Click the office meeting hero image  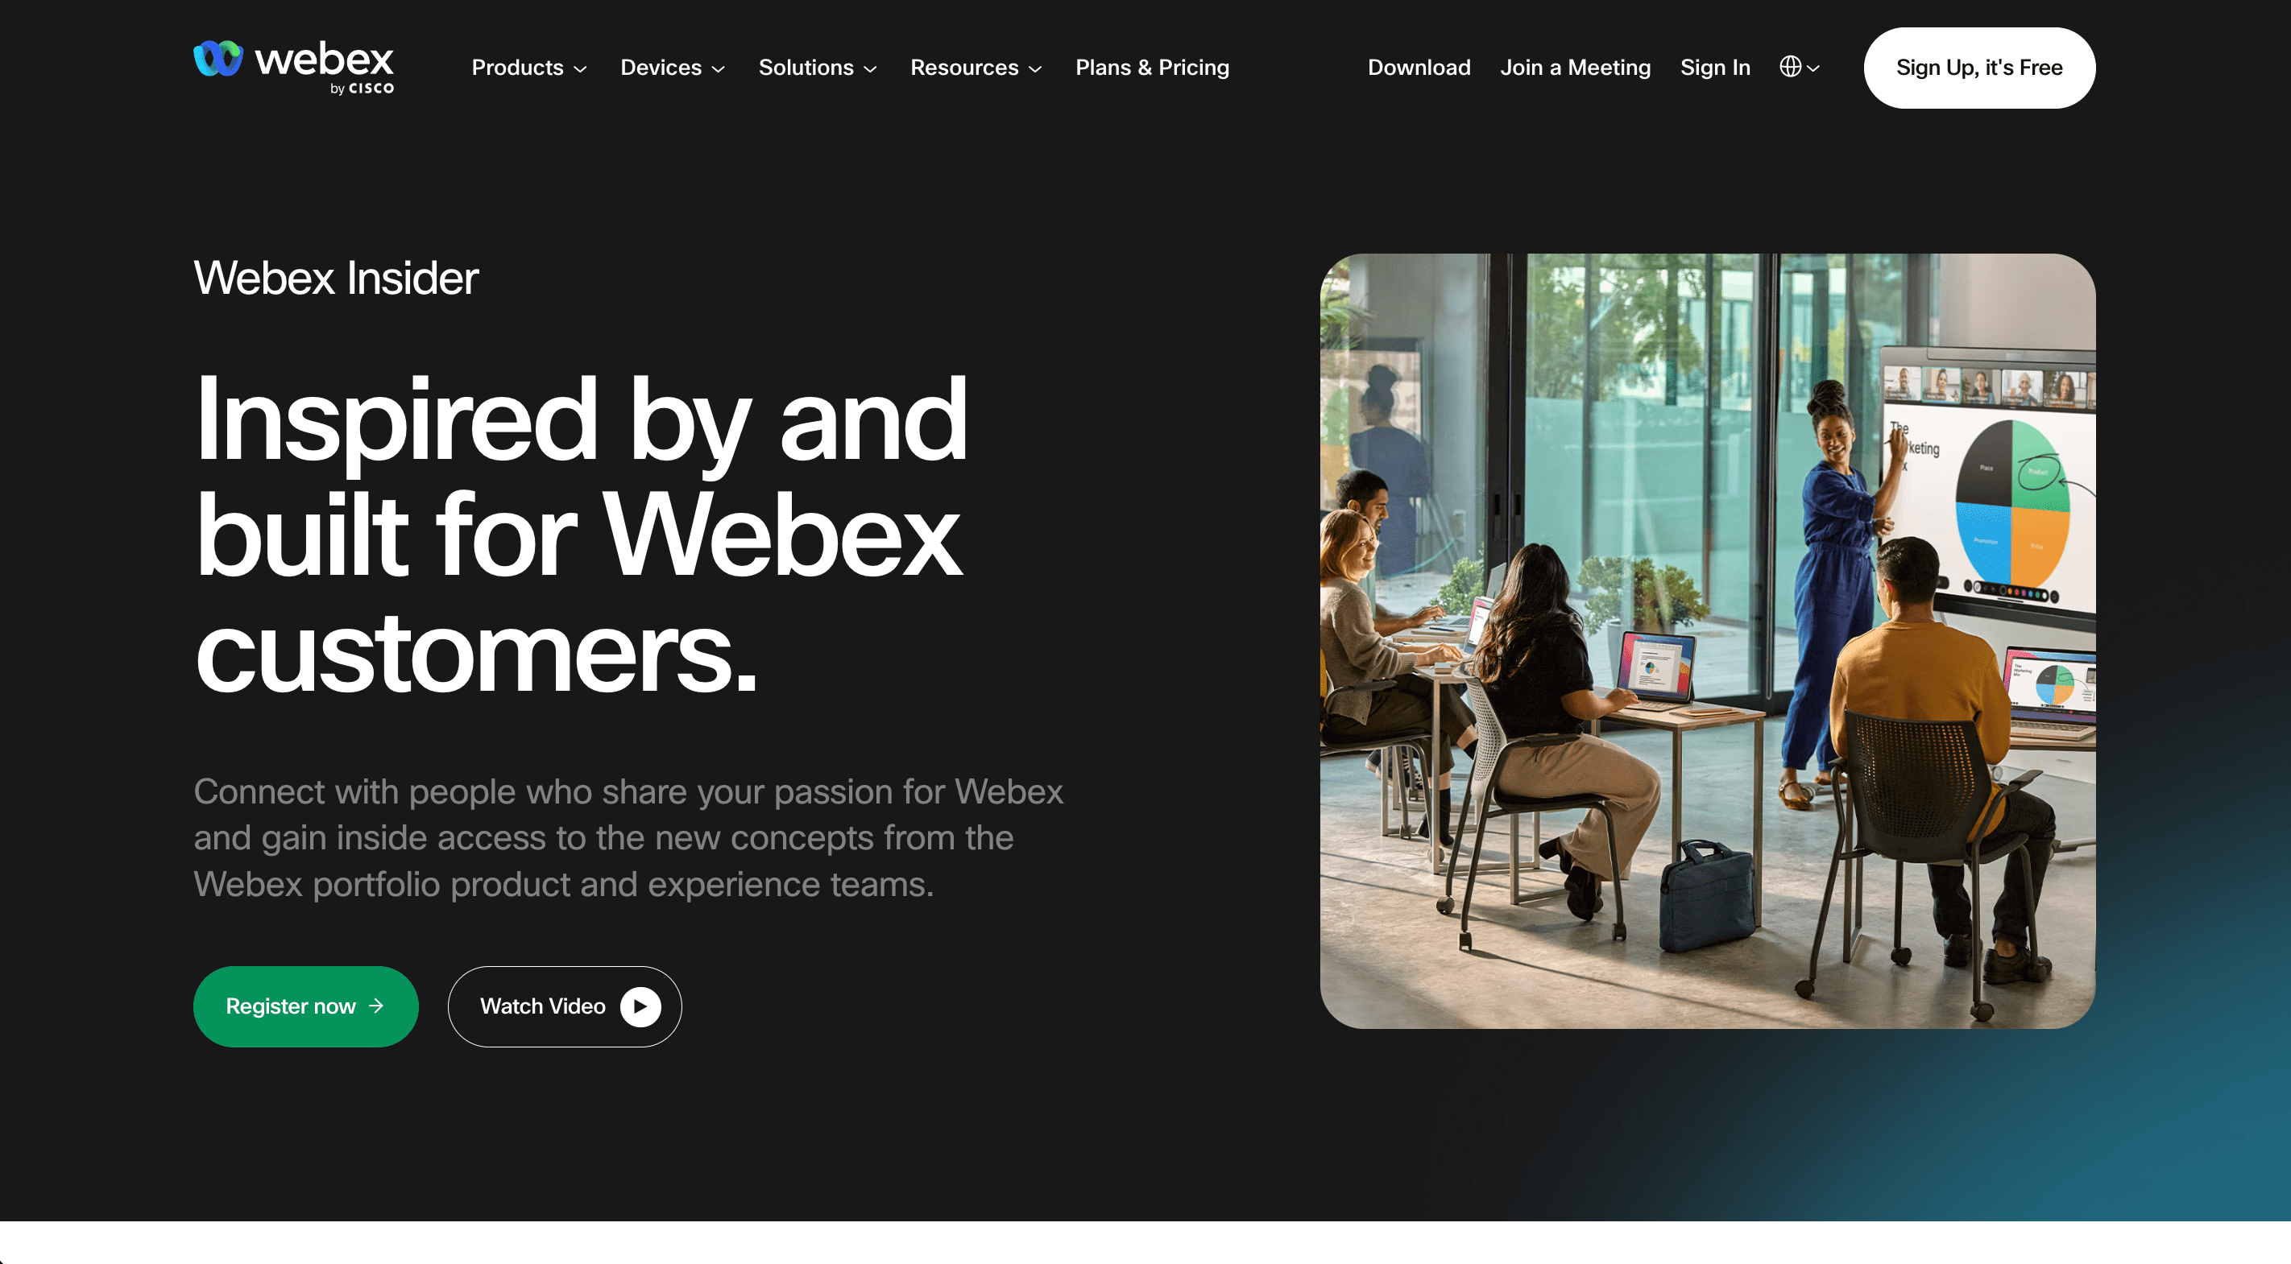[x=1708, y=641]
